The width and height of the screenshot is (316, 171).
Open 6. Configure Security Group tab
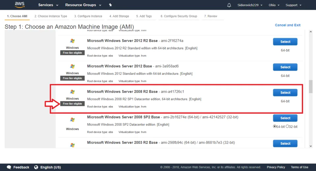(179, 16)
